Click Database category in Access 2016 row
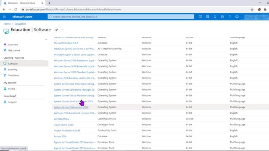 point(103,136)
